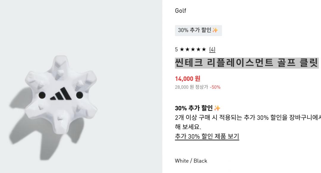Open the reviews via the (4) count
This screenshot has height=173, width=321.
pyautogui.click(x=212, y=49)
